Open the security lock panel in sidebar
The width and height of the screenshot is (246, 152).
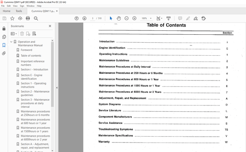coord(4,28)
